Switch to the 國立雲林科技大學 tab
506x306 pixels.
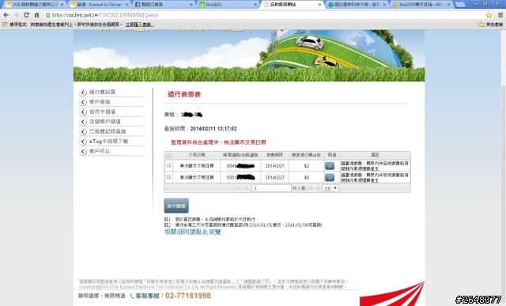tap(357, 5)
